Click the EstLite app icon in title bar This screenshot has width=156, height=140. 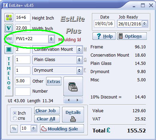[x=5, y=5]
